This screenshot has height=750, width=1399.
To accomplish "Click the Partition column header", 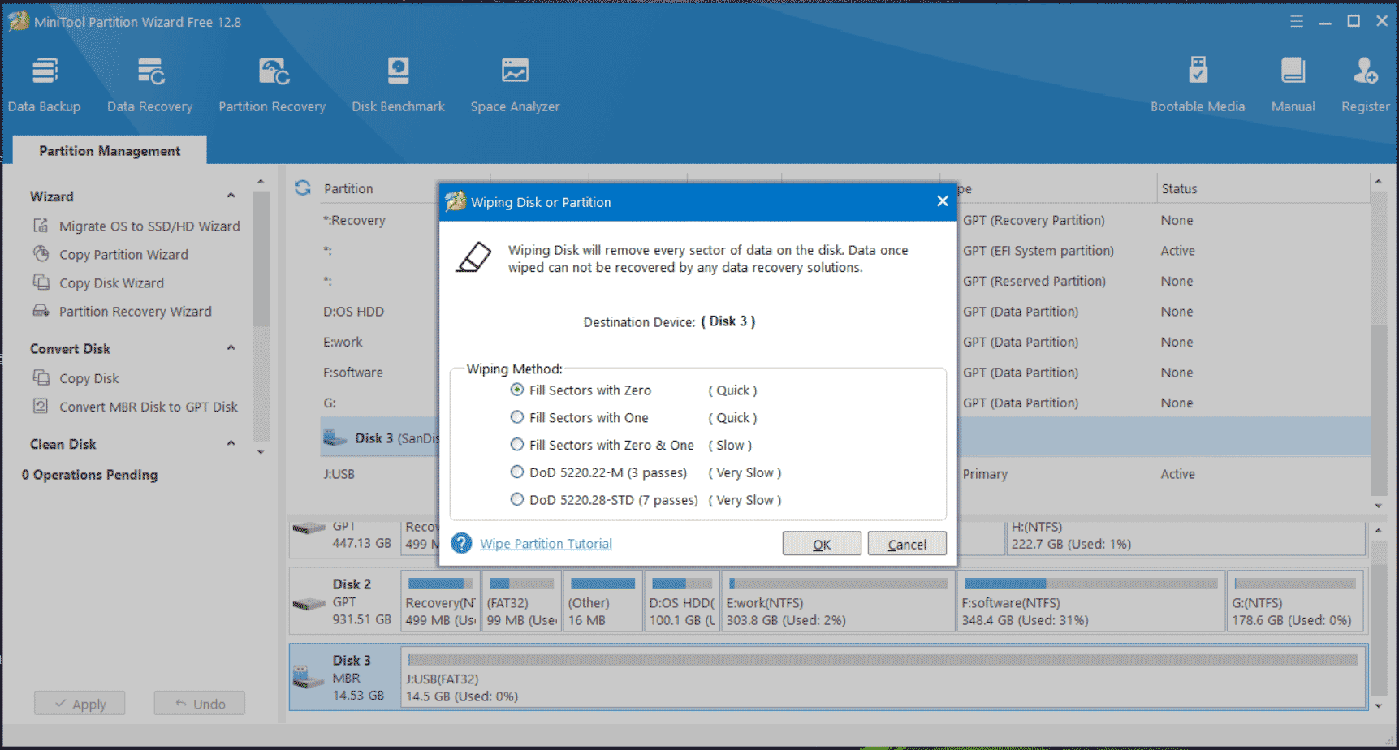I will [348, 188].
